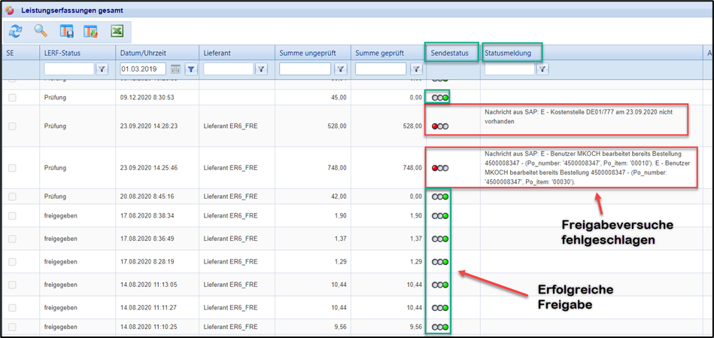Click the Summe ungeprüft filter text field

(x=305, y=69)
